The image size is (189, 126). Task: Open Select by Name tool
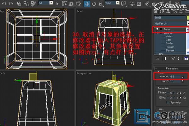click(x=64, y=4)
